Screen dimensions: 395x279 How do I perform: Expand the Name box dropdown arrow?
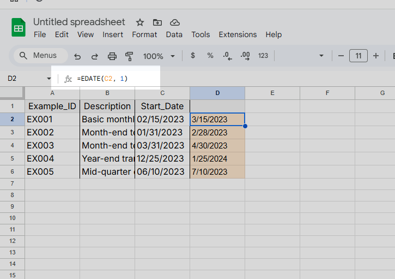(x=49, y=79)
